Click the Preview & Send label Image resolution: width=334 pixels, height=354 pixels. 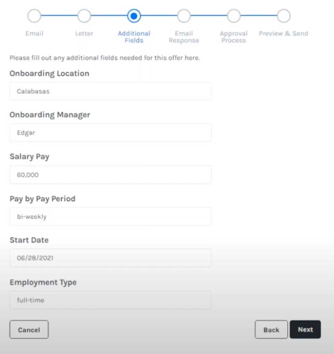coord(283,33)
